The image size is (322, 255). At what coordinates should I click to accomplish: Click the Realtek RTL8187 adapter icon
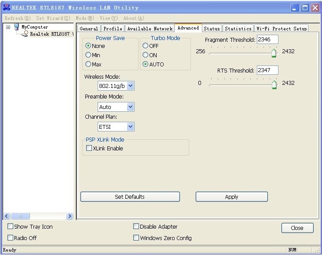pos(25,34)
